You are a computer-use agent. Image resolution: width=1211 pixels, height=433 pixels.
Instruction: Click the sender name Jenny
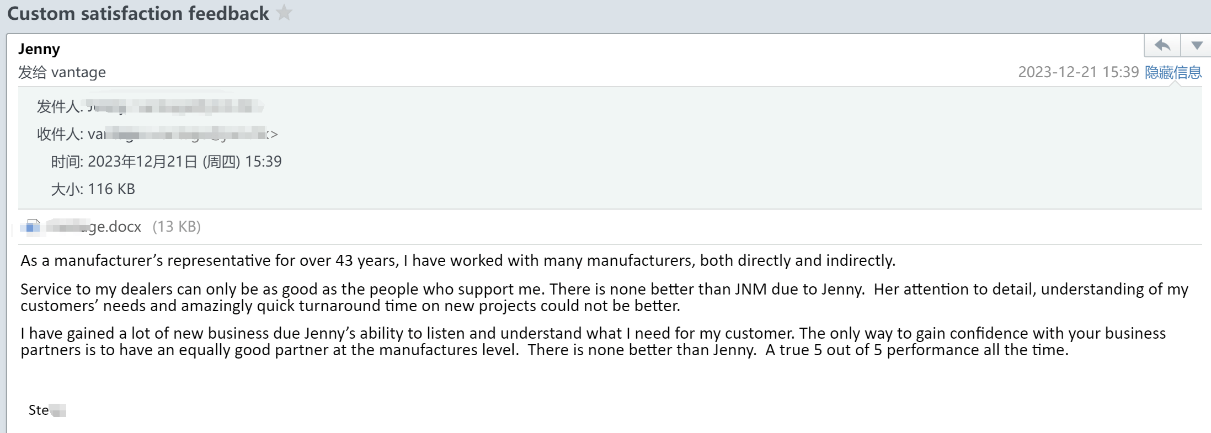pyautogui.click(x=39, y=49)
